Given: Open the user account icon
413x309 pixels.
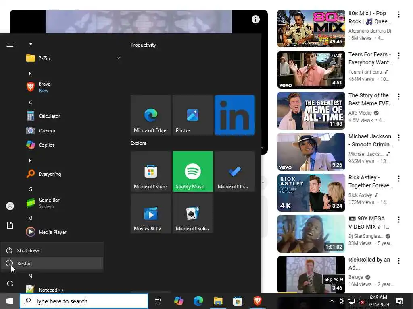Looking at the screenshot, I should [x=10, y=206].
